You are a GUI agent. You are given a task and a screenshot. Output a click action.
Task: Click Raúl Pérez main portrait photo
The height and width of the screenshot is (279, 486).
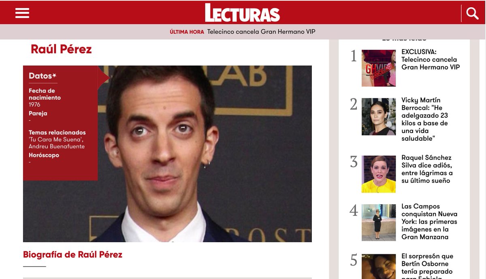[x=167, y=154]
